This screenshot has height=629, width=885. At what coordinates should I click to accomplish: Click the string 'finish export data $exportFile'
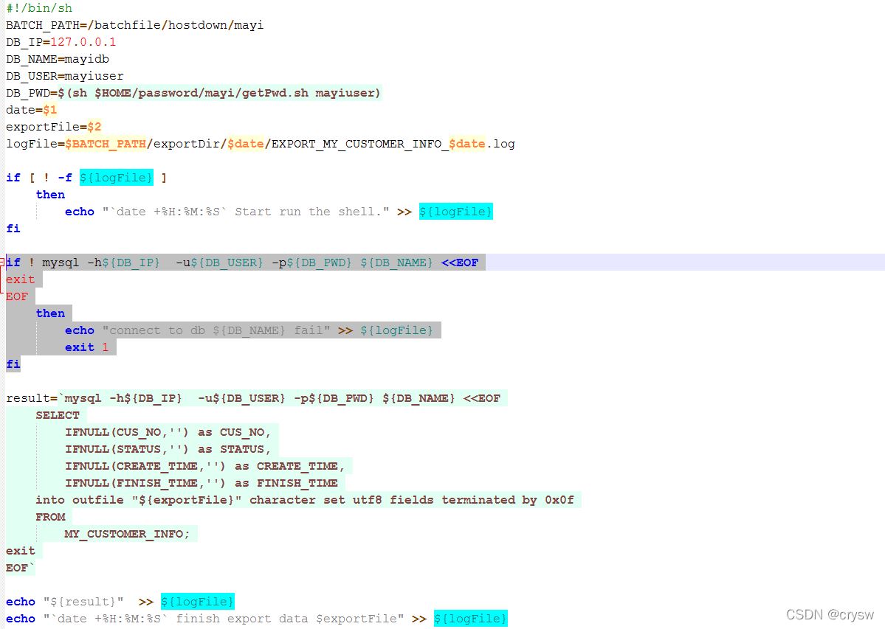(287, 618)
